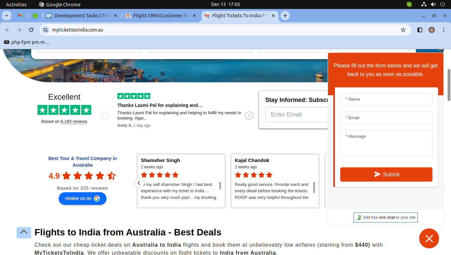The width and height of the screenshot is (451, 255).
Task: Open the Gmail pinned tab
Action: click(x=20, y=16)
